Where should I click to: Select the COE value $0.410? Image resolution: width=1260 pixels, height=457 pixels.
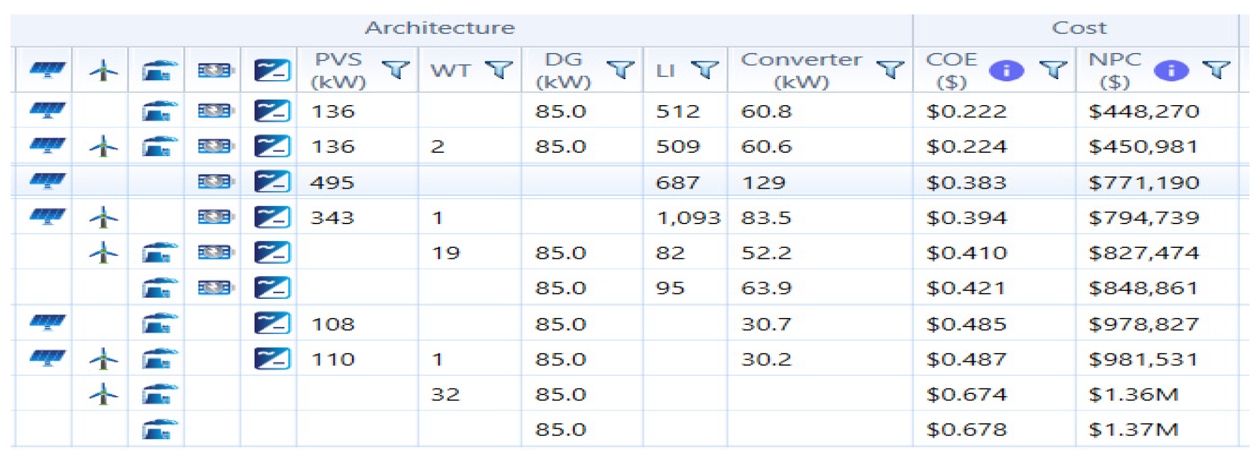pos(966,253)
